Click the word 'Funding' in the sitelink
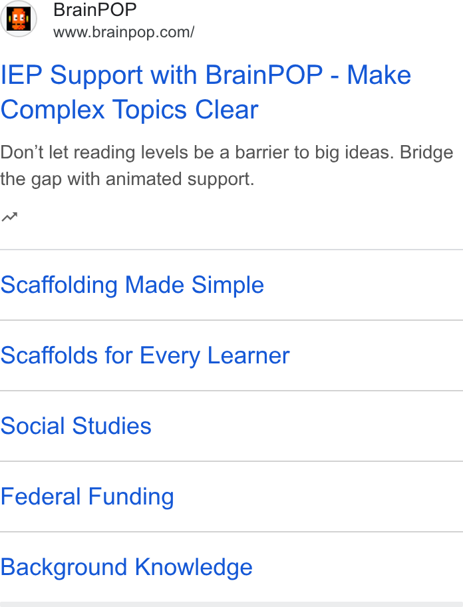 [131, 497]
